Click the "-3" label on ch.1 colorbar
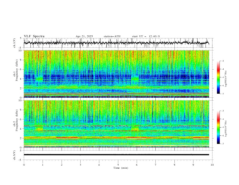239x185 pixels. (223, 61)
